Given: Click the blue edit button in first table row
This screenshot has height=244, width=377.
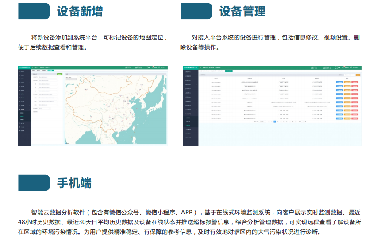Looking at the screenshot, I should (x=339, y=82).
